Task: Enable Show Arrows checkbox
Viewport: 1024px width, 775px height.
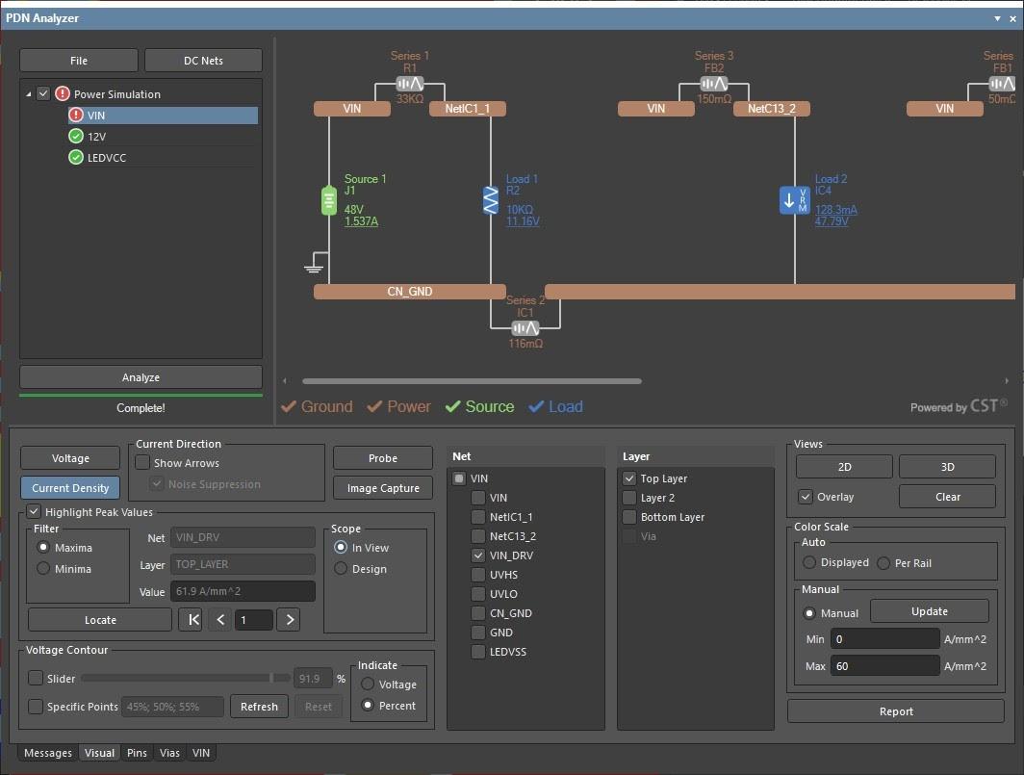Action: coord(142,463)
